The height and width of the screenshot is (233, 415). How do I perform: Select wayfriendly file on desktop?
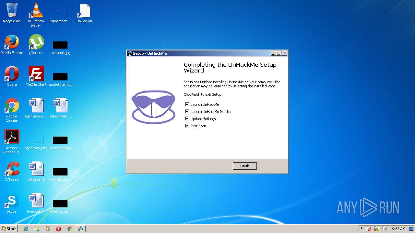60,174
